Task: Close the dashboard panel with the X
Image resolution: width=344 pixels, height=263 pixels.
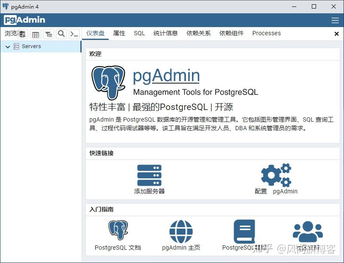Action: [x=336, y=33]
